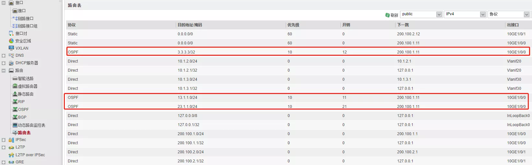Click the RIP protocol icon
Viewport: 532px width, 165px height.
click(15, 101)
